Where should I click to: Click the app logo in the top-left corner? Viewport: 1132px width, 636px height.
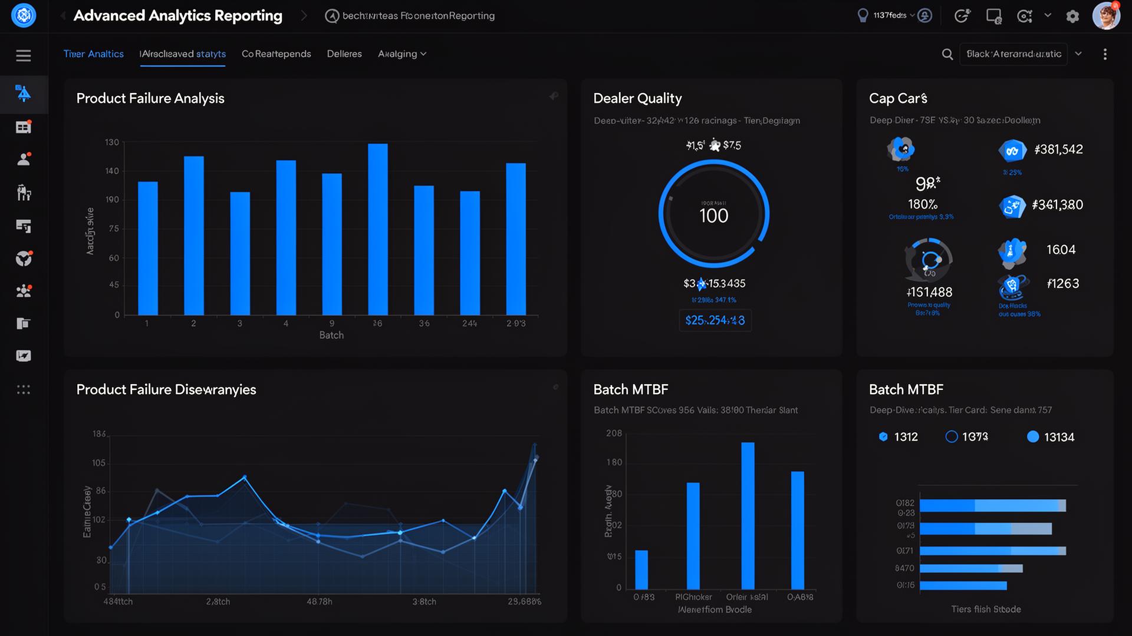tap(24, 15)
